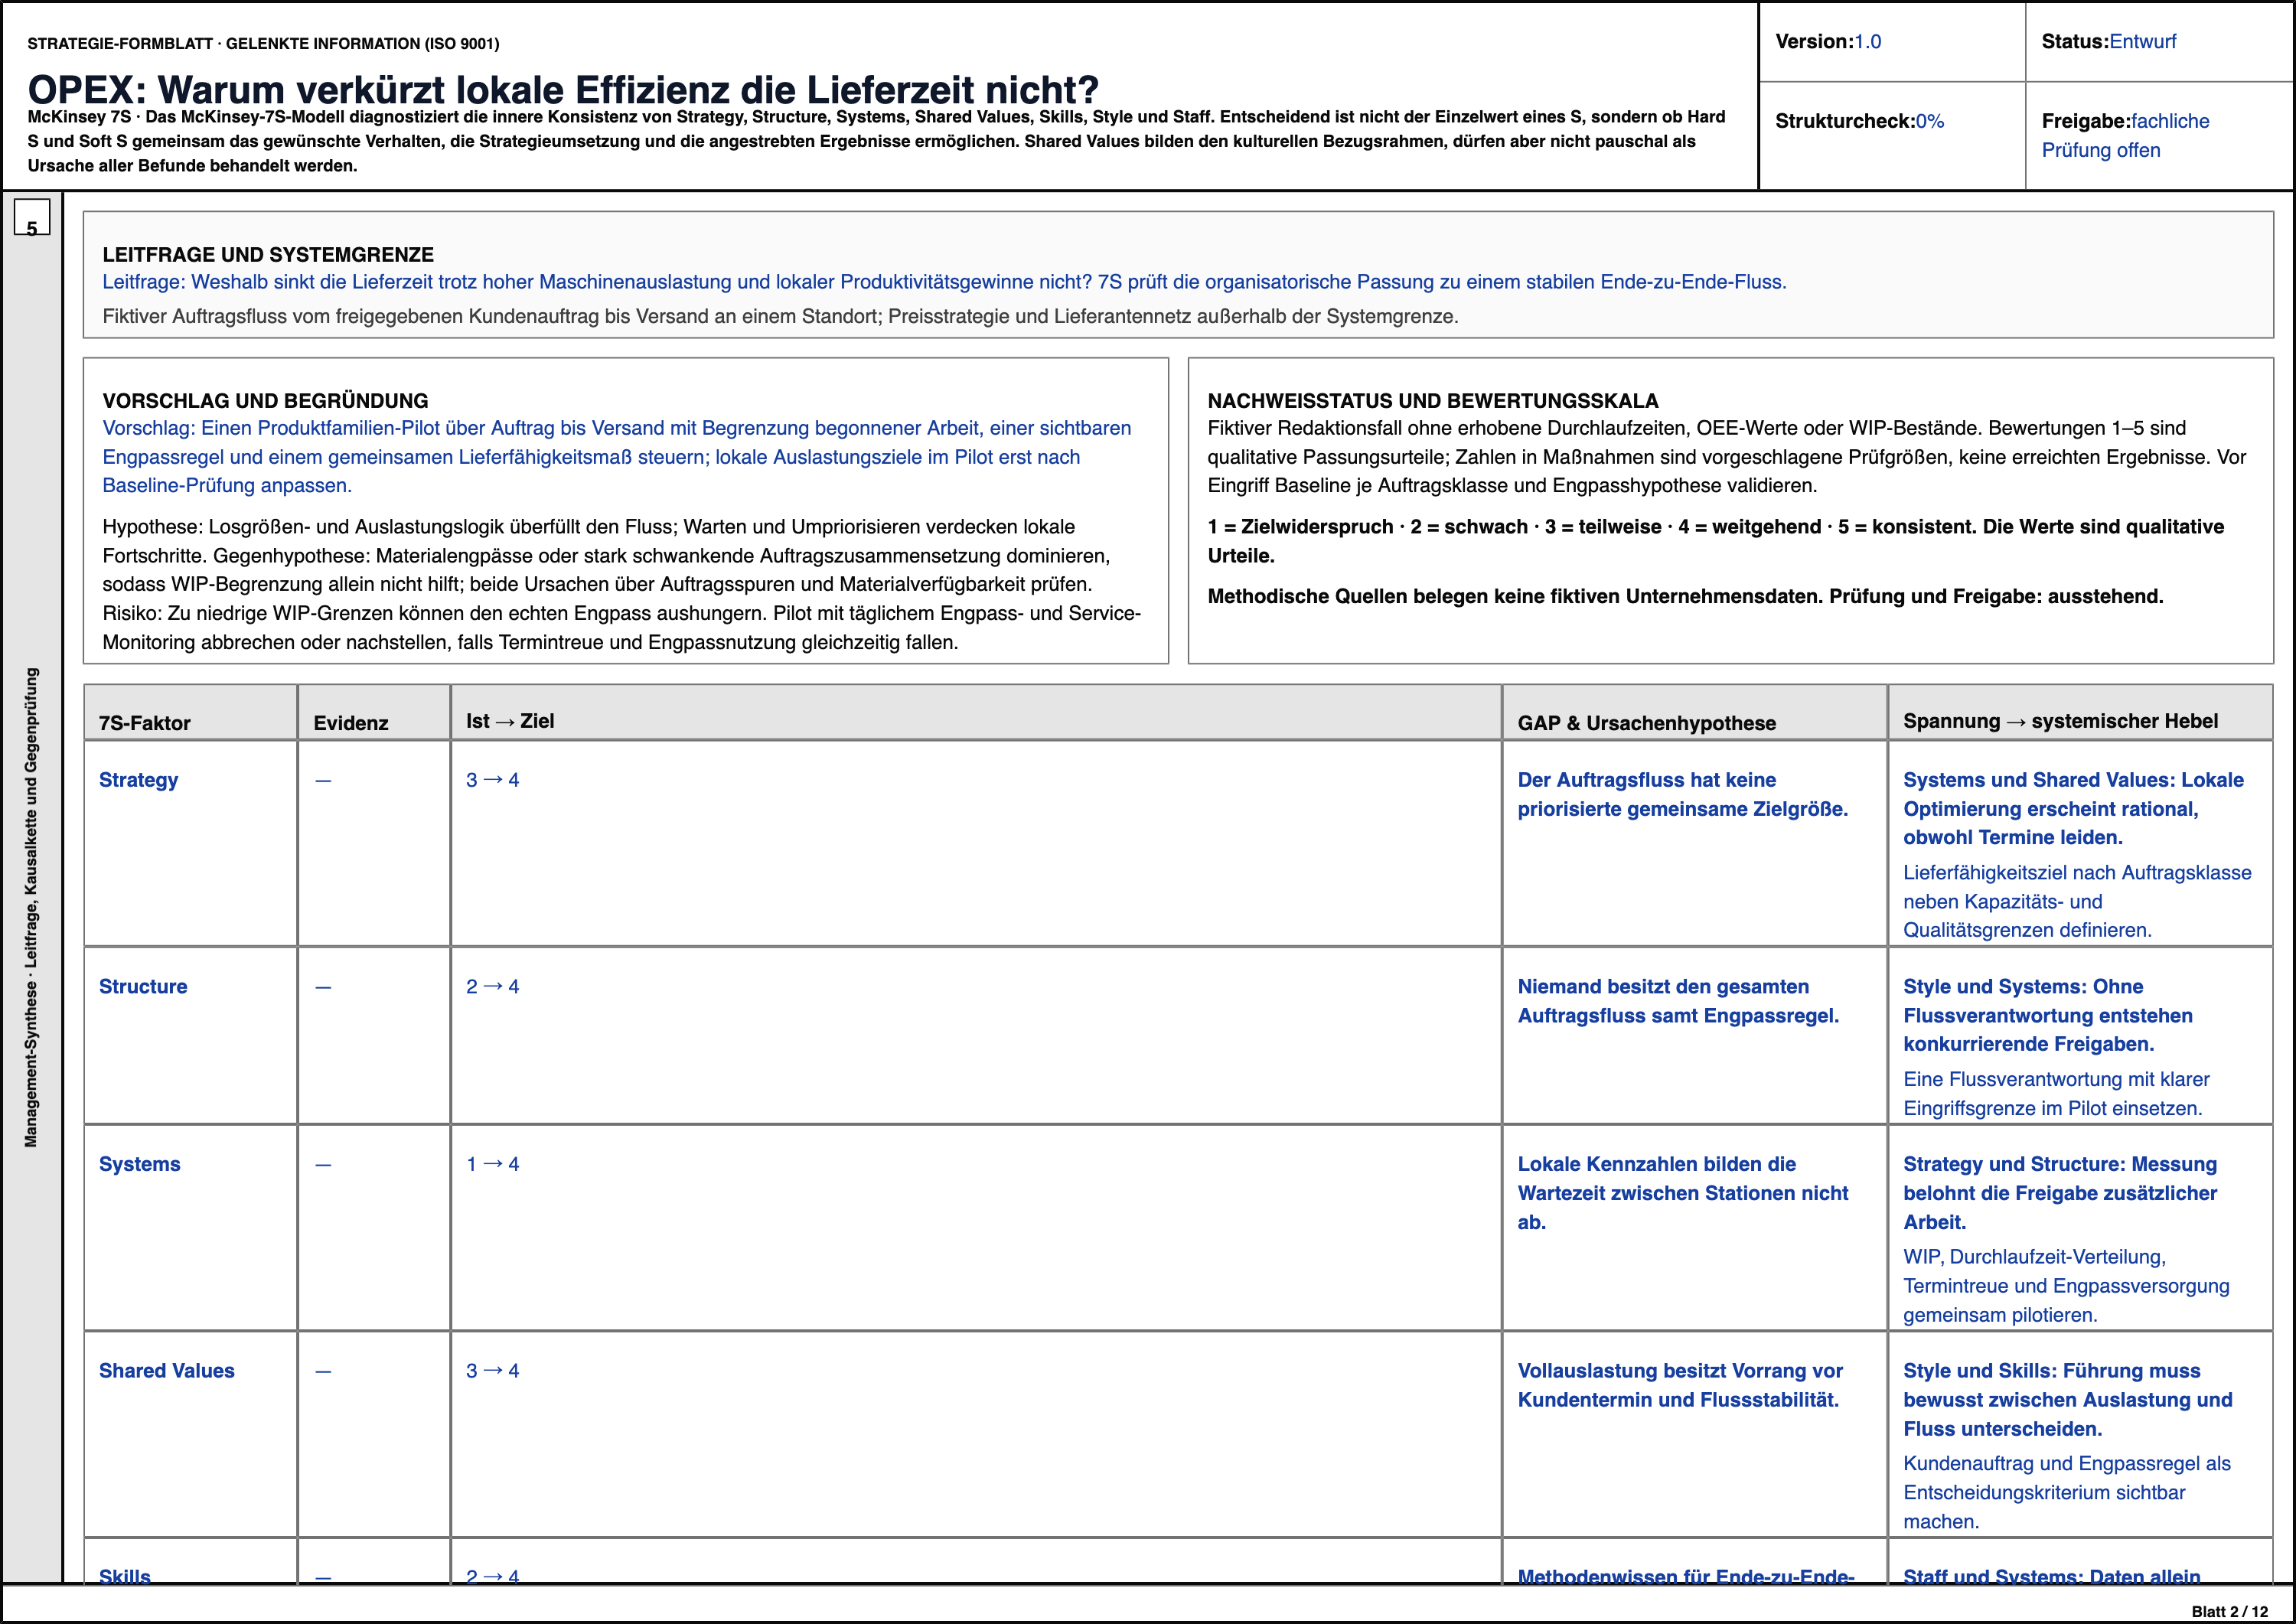Viewport: 2296px width, 1624px height.
Task: Click 'Eine Flussverantwortung mit klarer Eingriffsgrenze' text
Action: [2056, 1094]
